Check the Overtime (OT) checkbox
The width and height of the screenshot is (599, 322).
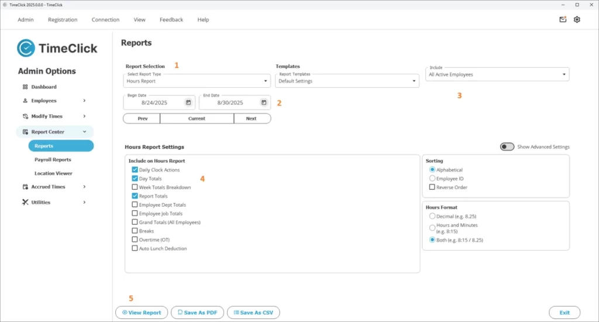tap(135, 239)
